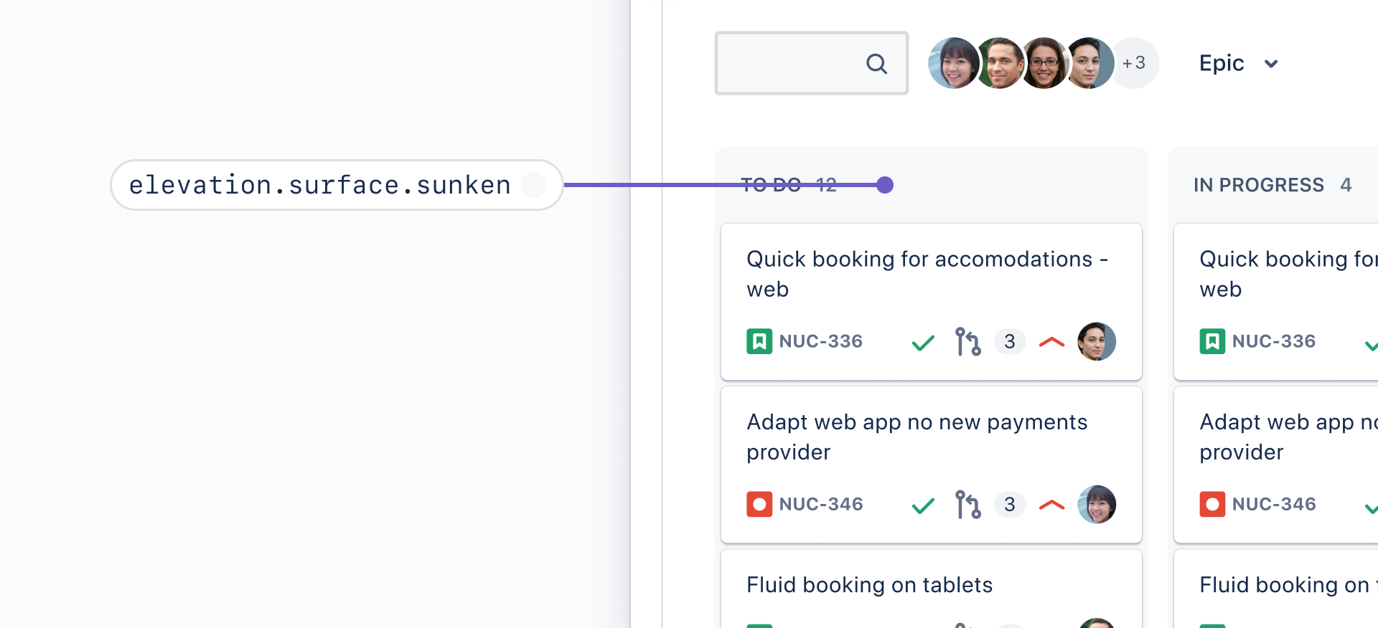
Task: Click the pull request icon on the To Do NUC-336 card
Action: tap(967, 341)
